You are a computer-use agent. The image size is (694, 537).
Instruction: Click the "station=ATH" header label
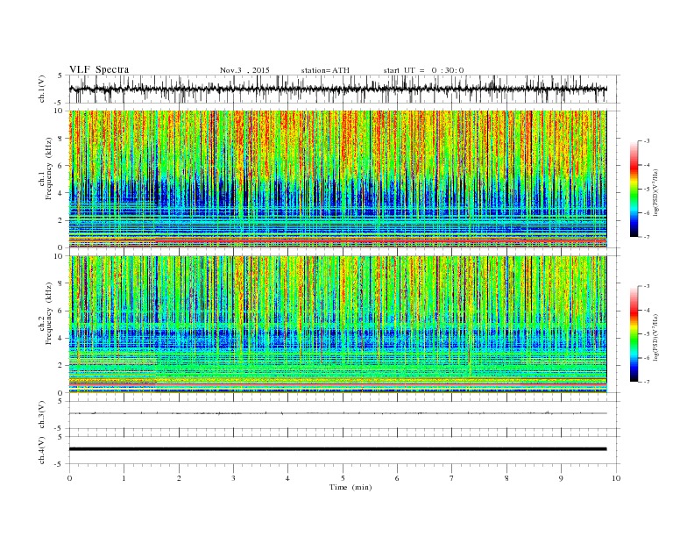pos(325,70)
